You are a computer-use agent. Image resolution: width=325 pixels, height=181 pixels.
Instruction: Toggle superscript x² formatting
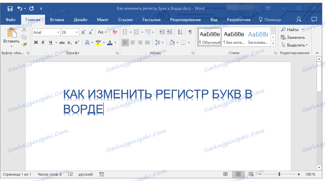77,42
